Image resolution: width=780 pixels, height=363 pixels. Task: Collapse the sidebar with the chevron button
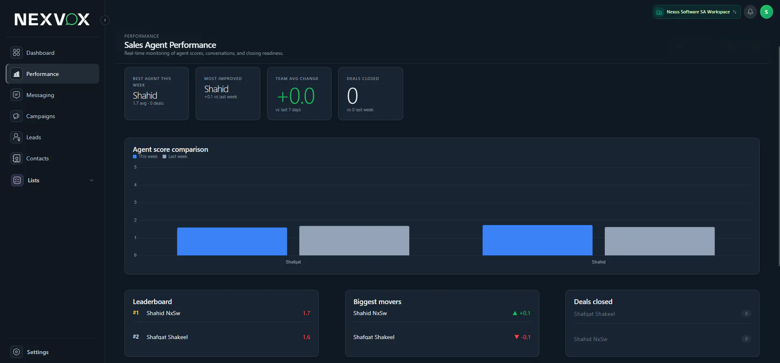(105, 20)
